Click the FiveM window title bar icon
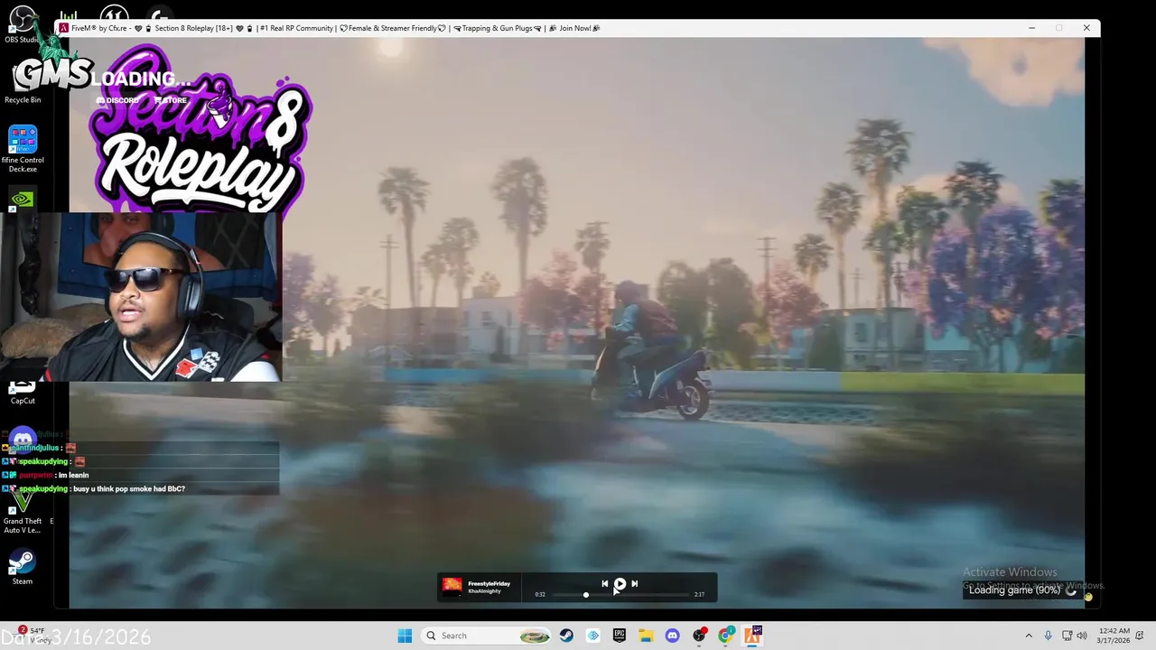 point(63,28)
